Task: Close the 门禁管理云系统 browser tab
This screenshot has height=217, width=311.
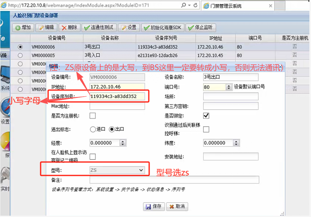Action: [x=270, y=6]
